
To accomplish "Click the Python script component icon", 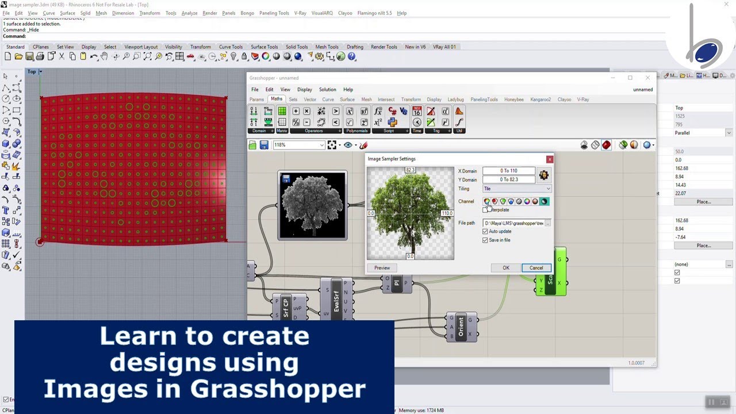I will (392, 122).
